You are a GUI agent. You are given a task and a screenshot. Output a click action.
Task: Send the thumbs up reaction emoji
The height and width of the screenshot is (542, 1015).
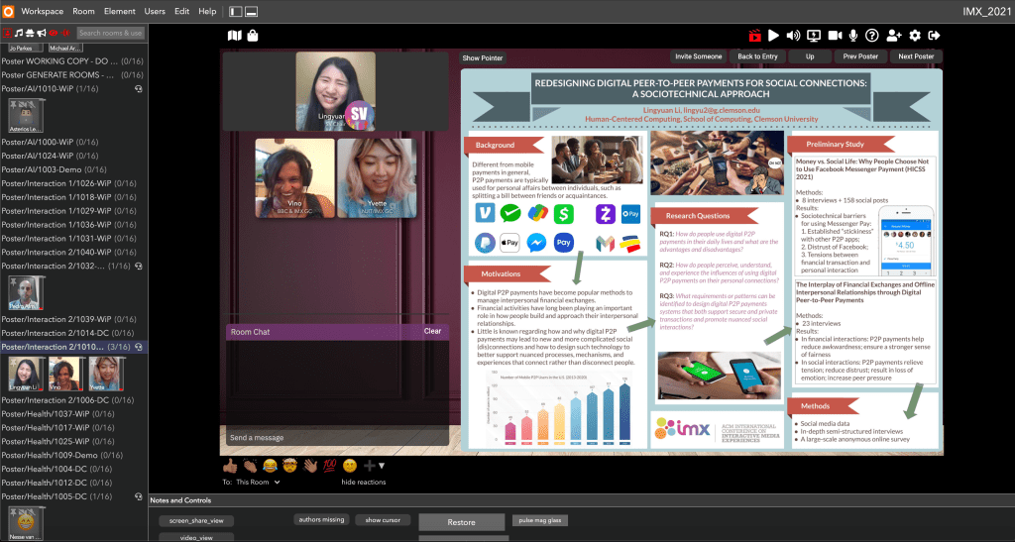point(230,465)
